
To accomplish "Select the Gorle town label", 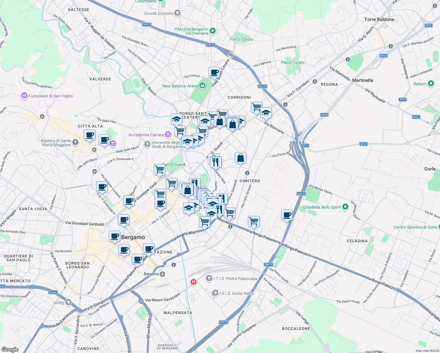I will tap(430, 169).
